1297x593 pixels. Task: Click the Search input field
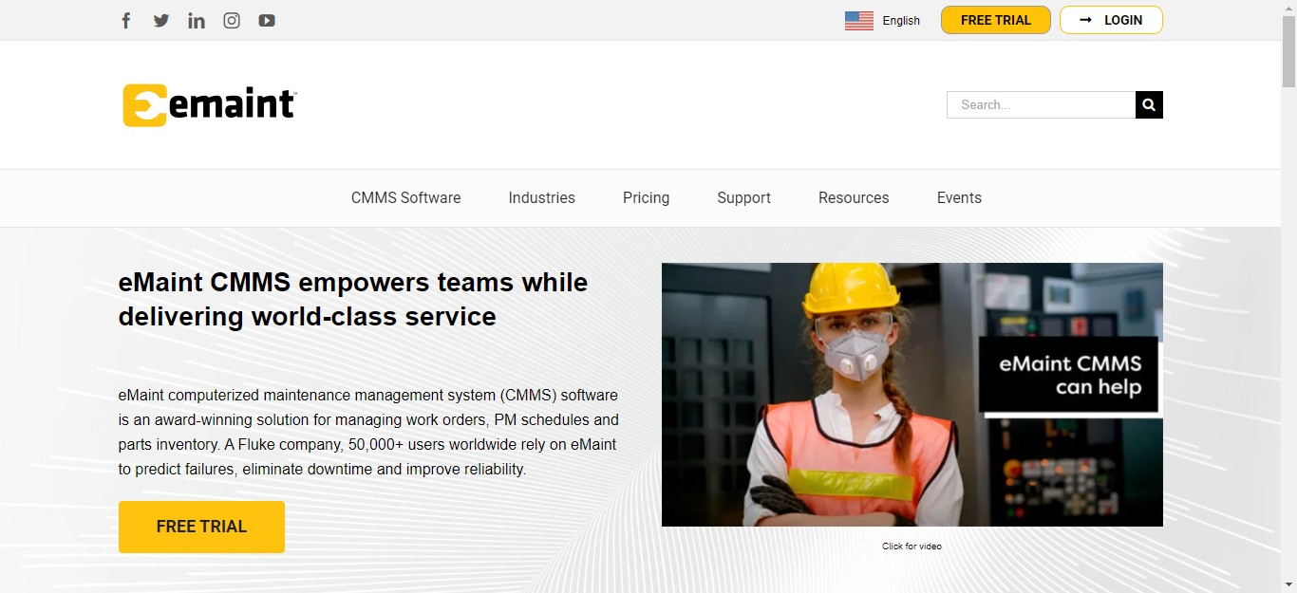1042,104
